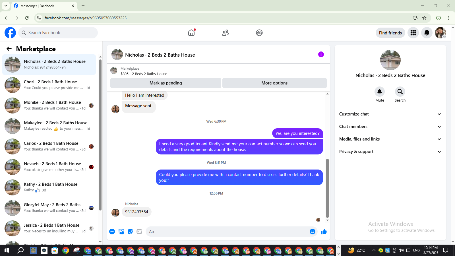Open the Nicholas 2 Beds 2 Baths House chat
455x256 pixels.
coord(49,65)
